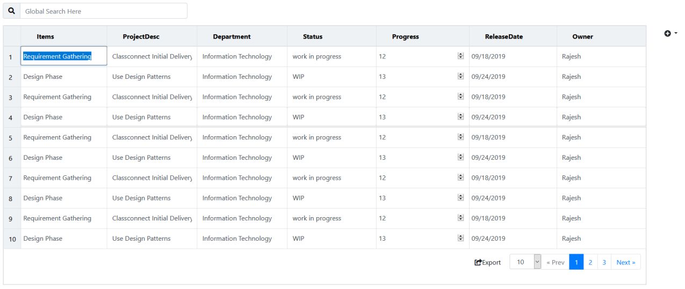Open the page size dropdown showing 10

525,262
